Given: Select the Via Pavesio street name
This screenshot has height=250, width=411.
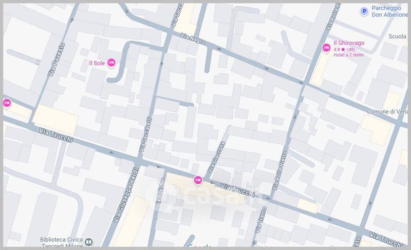Looking at the screenshot, I should (x=55, y=60).
